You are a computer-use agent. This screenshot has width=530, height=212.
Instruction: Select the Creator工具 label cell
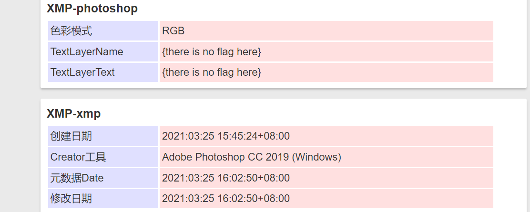tap(103, 157)
